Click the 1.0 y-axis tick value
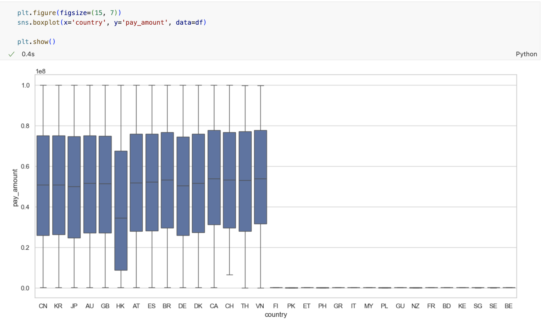The height and width of the screenshot is (333, 542). (25, 85)
